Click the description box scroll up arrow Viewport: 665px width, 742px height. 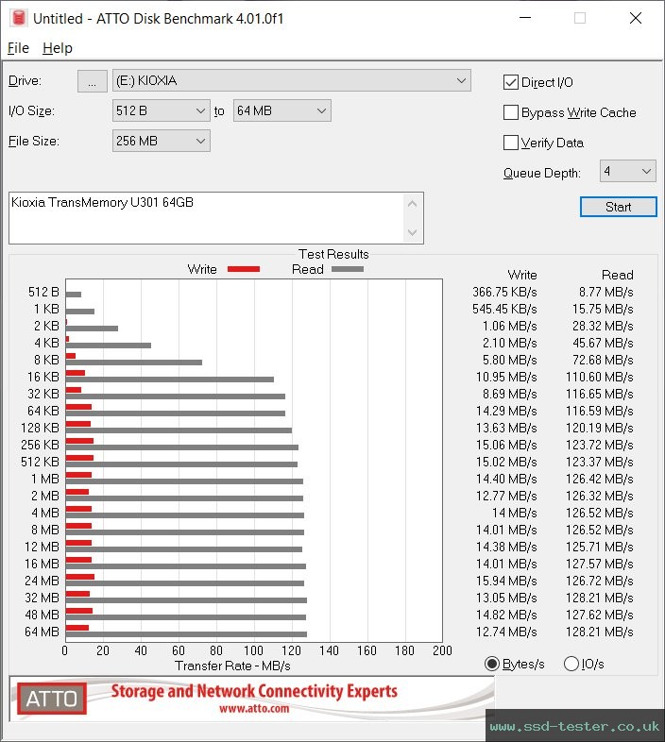(x=412, y=204)
